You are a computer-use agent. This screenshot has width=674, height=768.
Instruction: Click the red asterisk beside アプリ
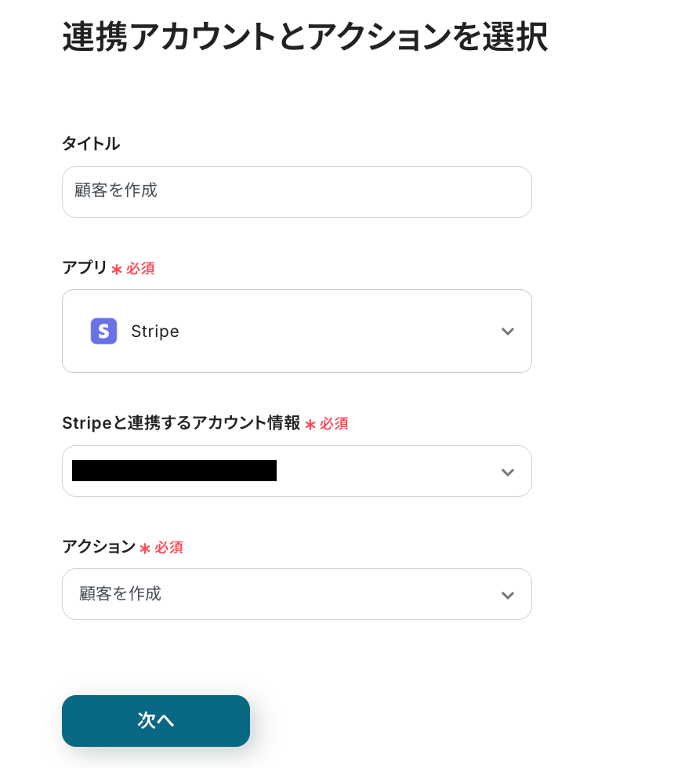(x=117, y=270)
